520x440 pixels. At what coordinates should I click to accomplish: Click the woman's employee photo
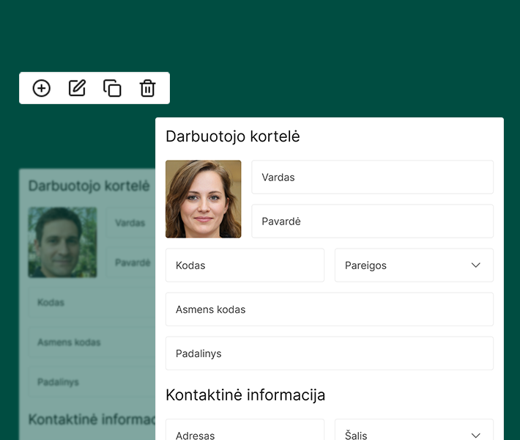203,199
